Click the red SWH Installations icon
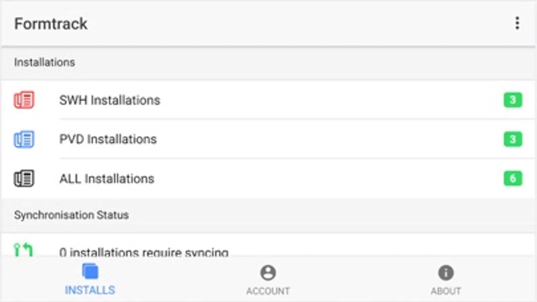This screenshot has height=302, width=537. 24,100
